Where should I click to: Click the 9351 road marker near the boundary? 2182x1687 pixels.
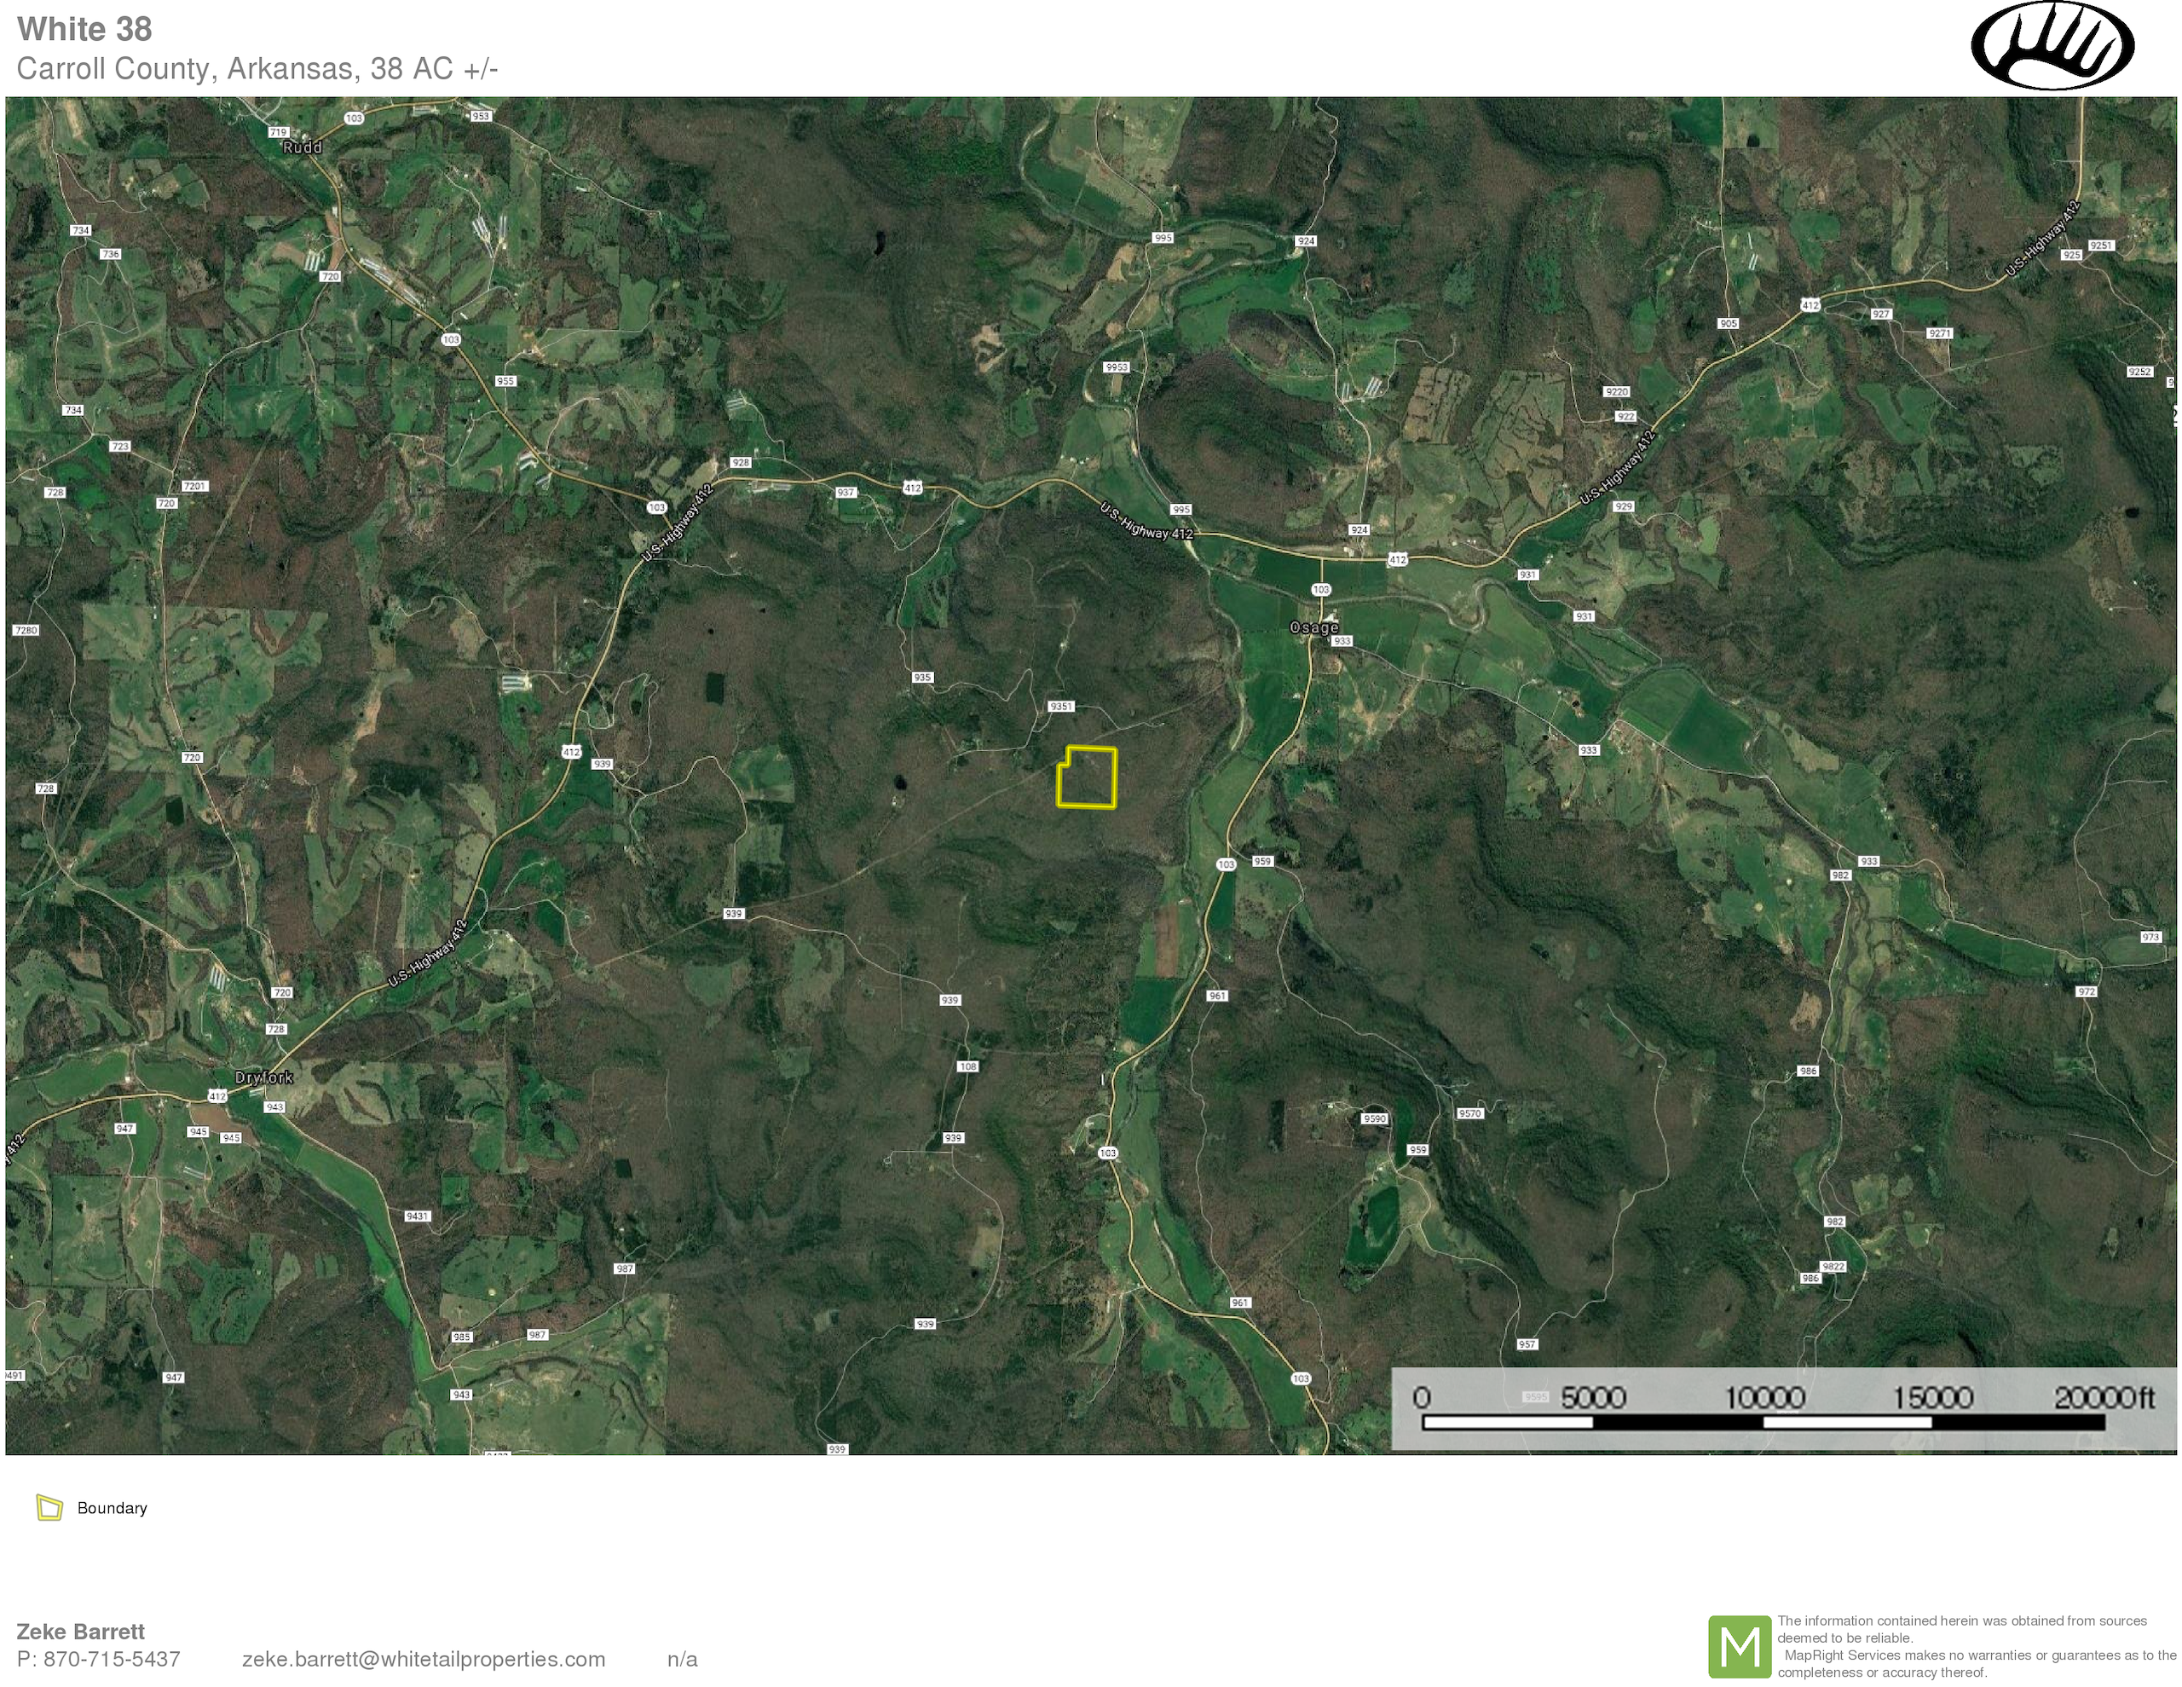tap(1060, 707)
